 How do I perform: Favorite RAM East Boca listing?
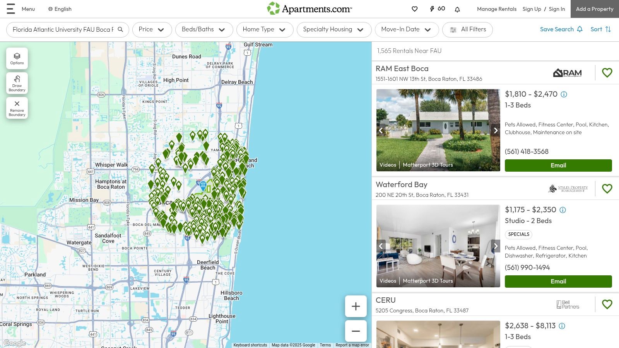pyautogui.click(x=607, y=73)
